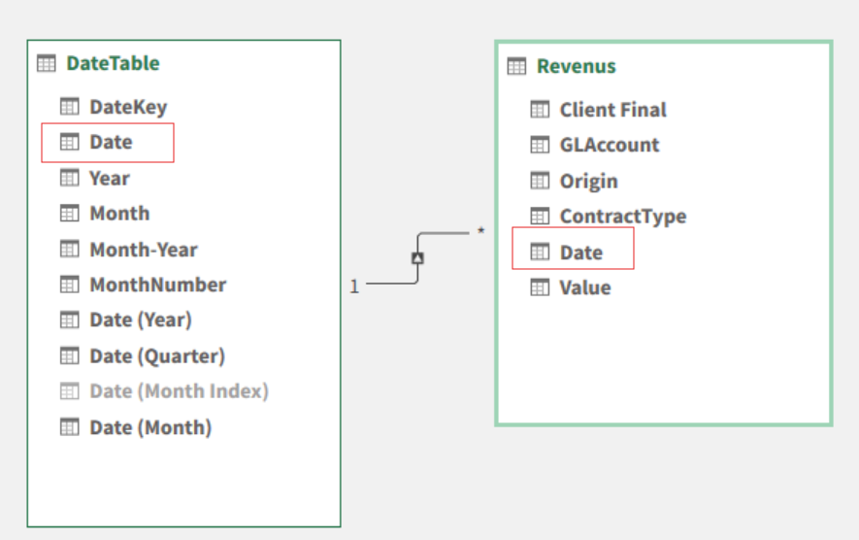Select the ContractType field name
The image size is (859, 540).
pyautogui.click(x=623, y=217)
